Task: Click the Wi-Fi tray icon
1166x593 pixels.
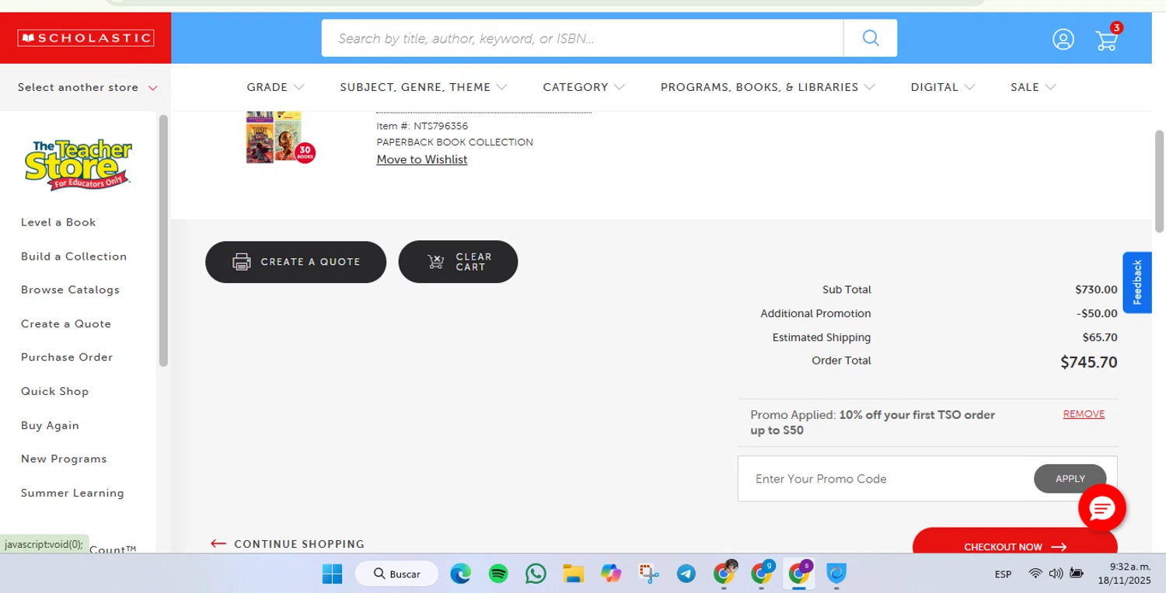Action: point(1035,574)
